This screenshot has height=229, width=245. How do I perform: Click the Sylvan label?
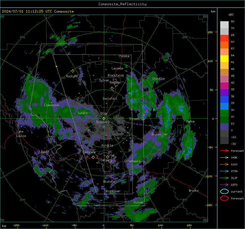coord(104,80)
